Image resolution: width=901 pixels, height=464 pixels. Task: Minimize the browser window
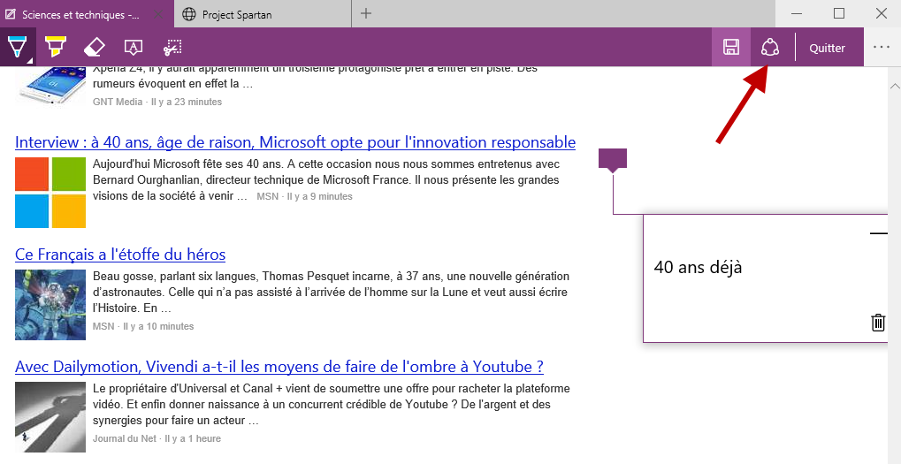point(797,13)
